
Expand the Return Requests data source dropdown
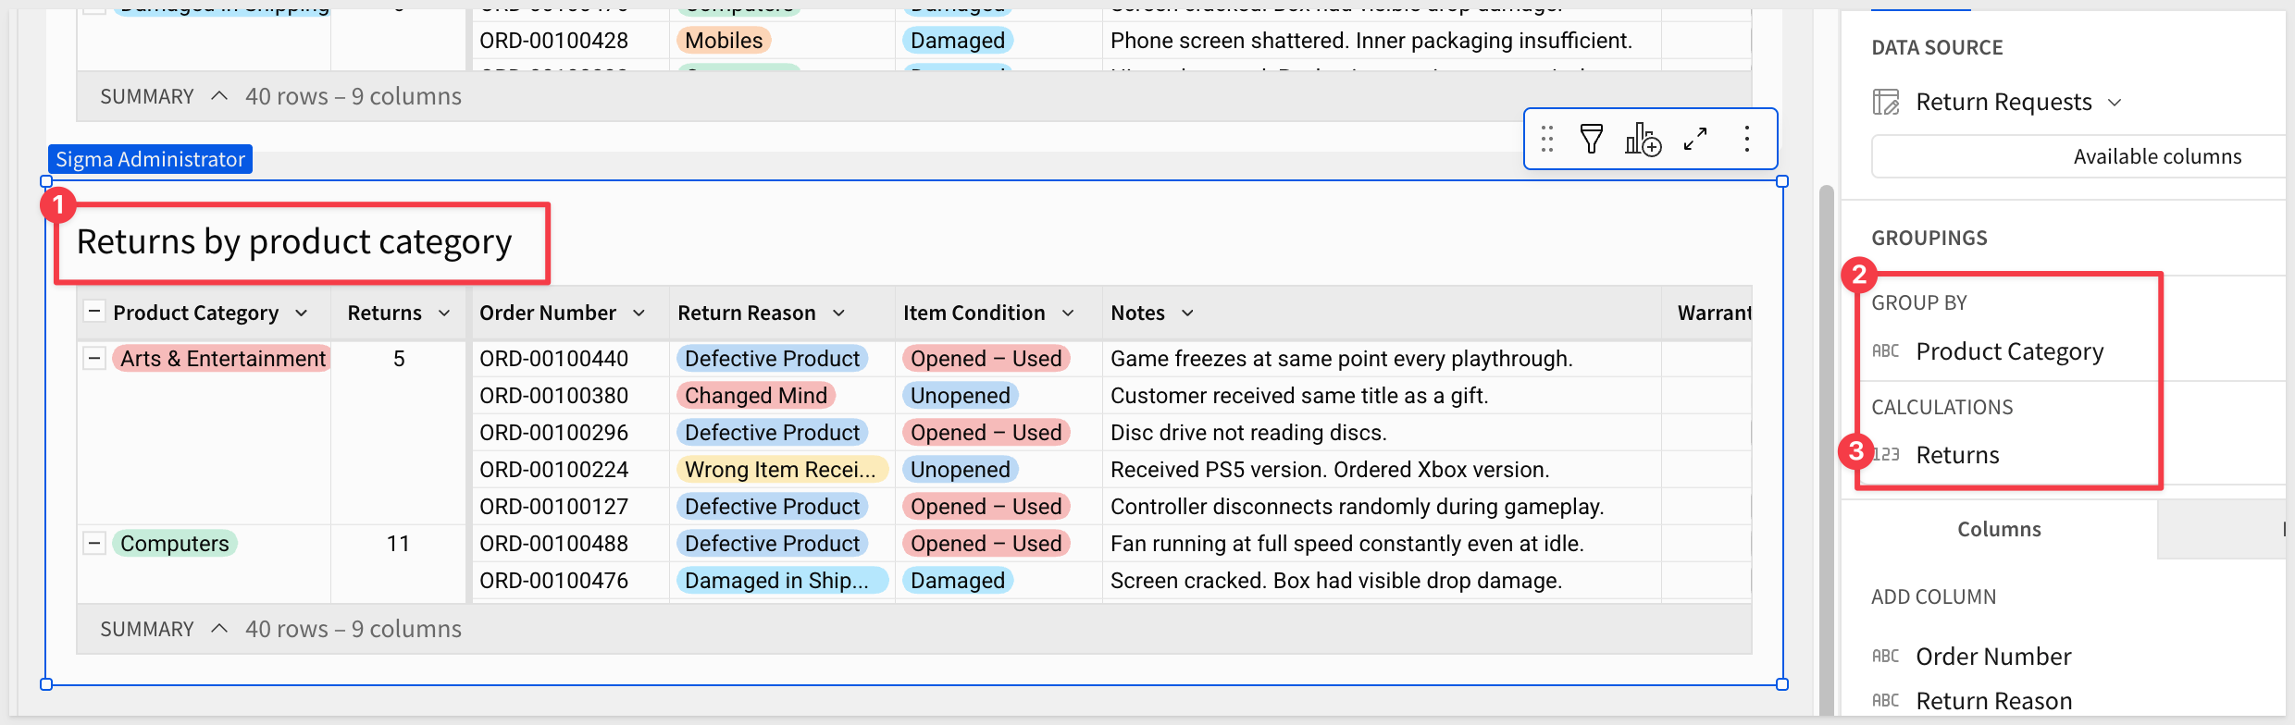(2115, 103)
